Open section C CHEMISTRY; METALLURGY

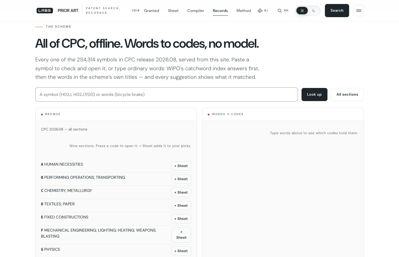click(x=66, y=190)
